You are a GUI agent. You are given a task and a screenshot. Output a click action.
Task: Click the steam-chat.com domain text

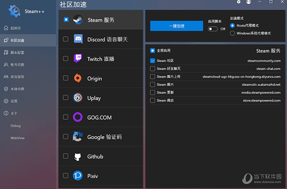(x=268, y=69)
